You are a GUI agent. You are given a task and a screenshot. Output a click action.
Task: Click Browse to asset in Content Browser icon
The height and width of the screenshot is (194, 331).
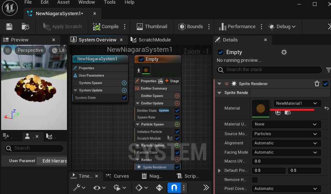[x=25, y=27]
